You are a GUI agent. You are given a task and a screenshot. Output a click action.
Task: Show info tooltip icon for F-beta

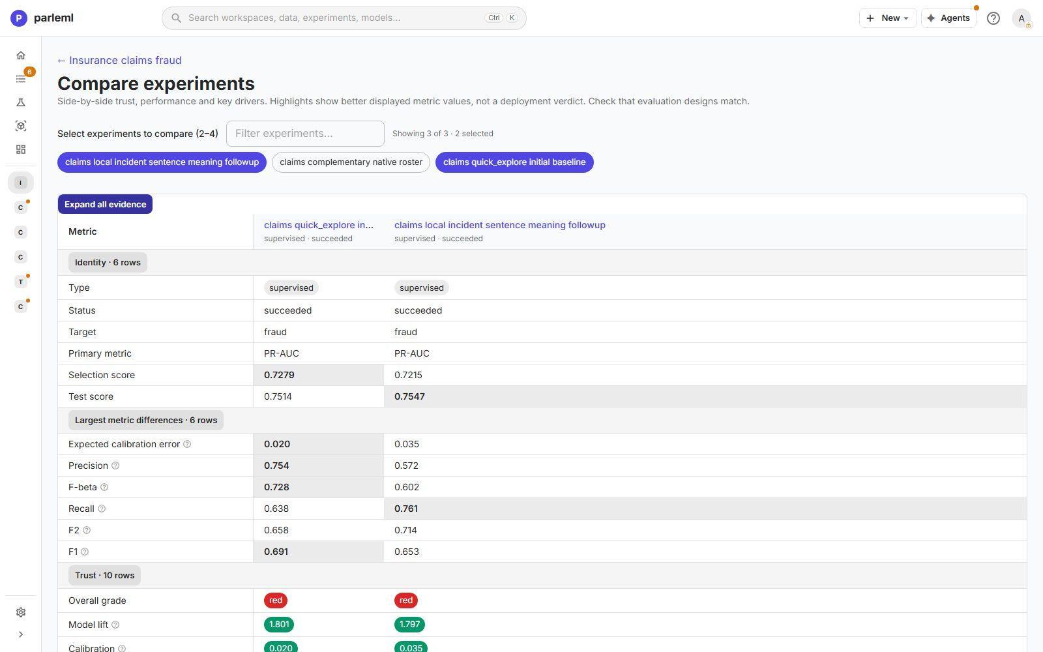coord(104,487)
